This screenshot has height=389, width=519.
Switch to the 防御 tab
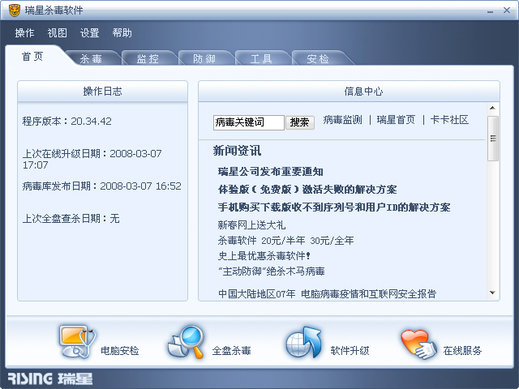coord(204,58)
